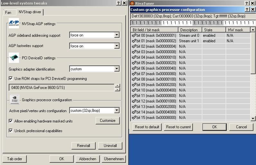256x165 pixels.
Task: Click the Reinstall button
Action: tap(83, 146)
